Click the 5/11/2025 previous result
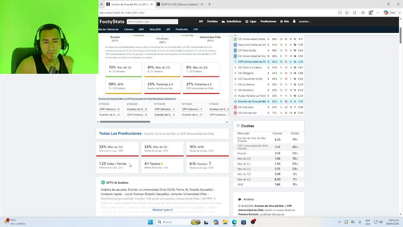The image size is (403, 227). 109,109
